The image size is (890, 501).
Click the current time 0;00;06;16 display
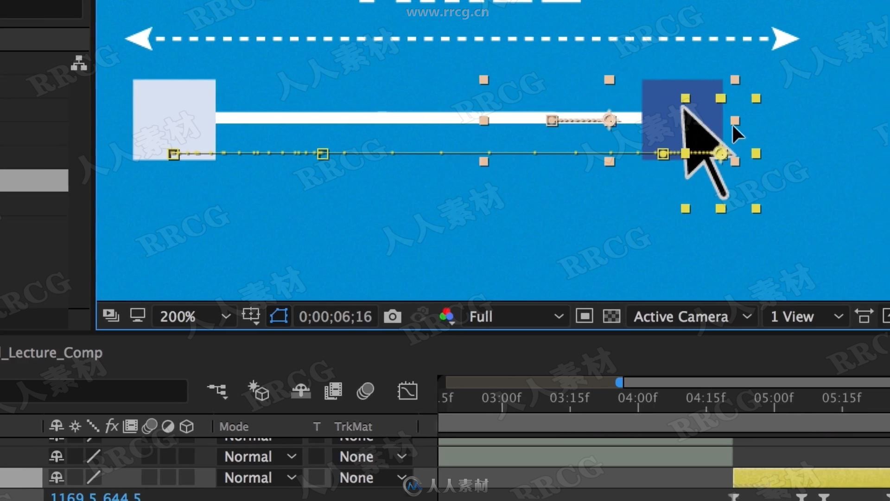335,316
